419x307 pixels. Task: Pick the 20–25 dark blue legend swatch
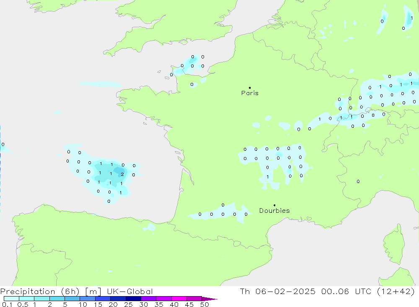click(x=118, y=299)
